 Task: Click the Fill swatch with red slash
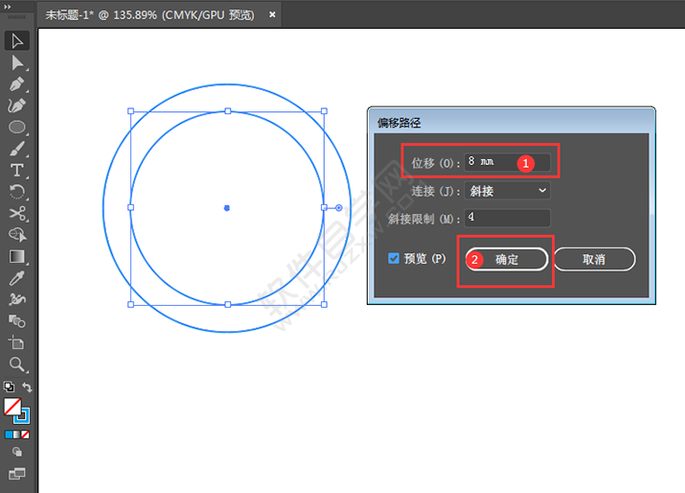[x=12, y=407]
